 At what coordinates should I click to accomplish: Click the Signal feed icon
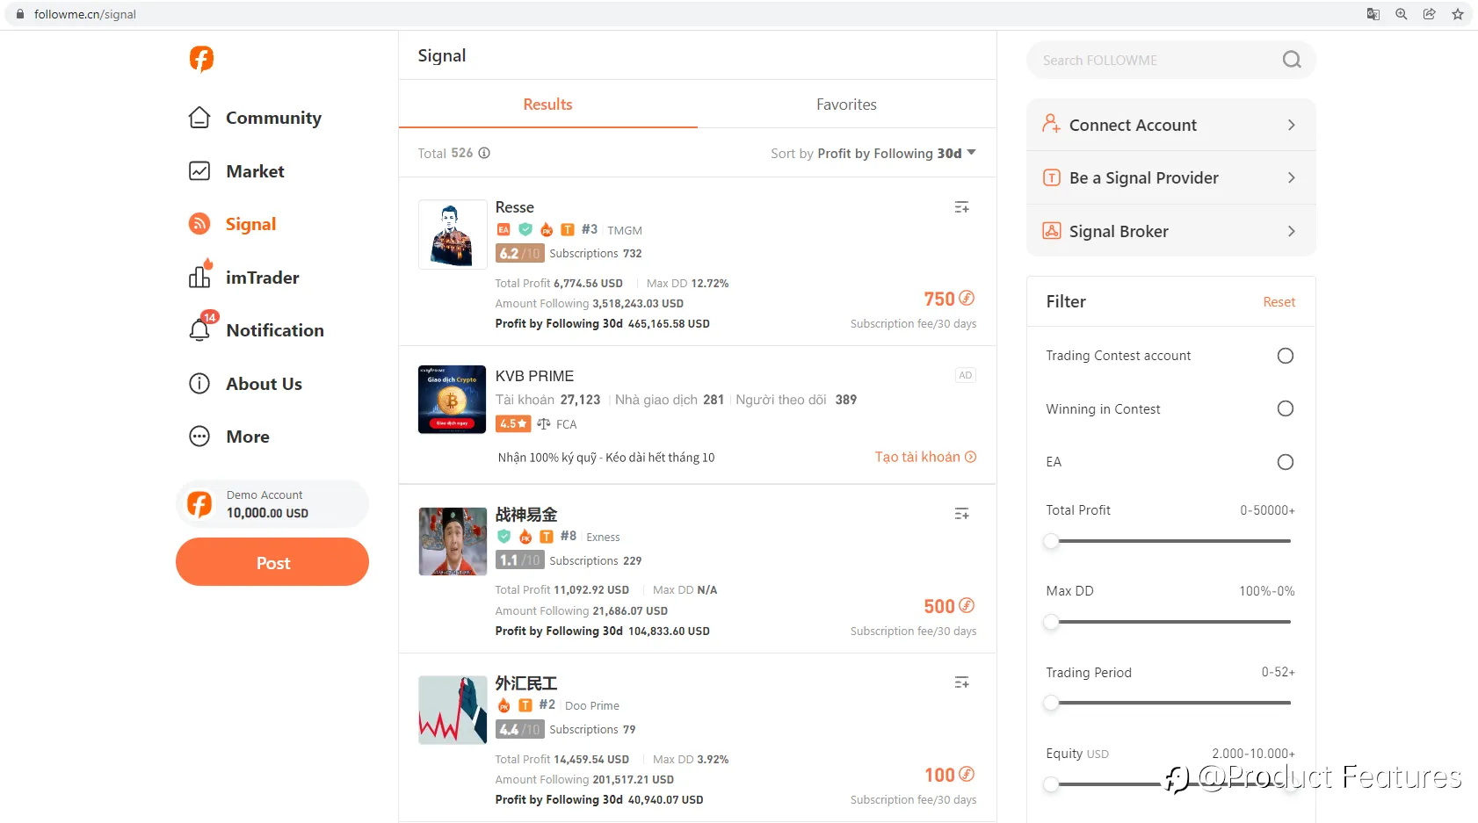coord(199,224)
